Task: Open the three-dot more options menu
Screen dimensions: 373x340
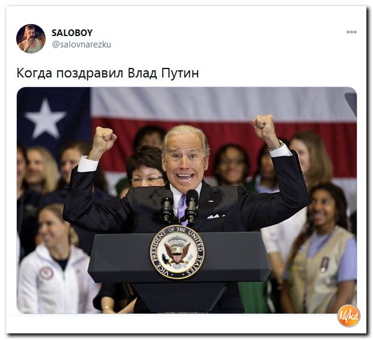Action: (x=351, y=32)
